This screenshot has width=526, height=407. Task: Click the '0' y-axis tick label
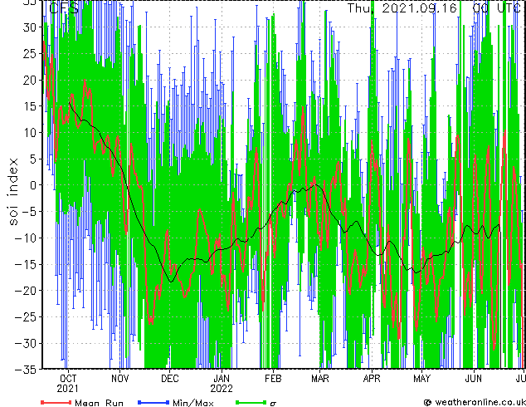tap(33, 185)
